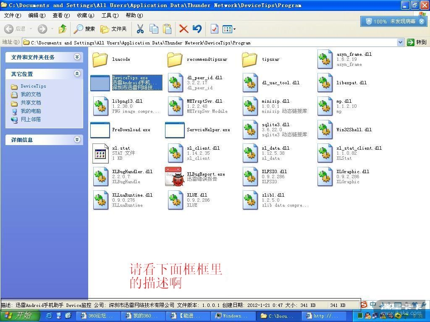430x322 pixels.
Task: Open the 文件(F) menu
Action: [13, 16]
